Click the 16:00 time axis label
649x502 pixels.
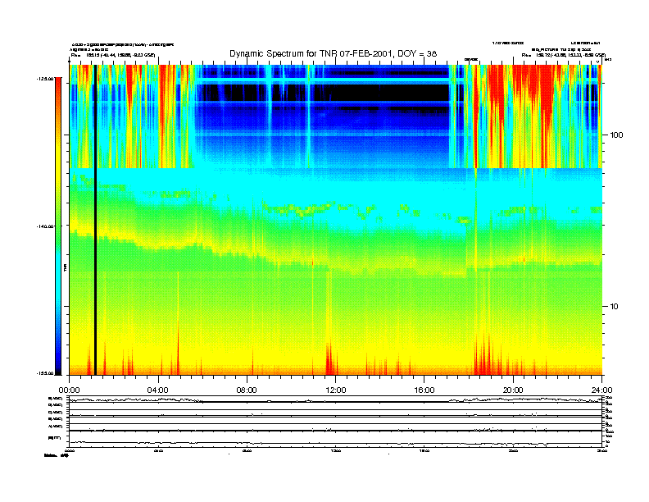point(424,390)
